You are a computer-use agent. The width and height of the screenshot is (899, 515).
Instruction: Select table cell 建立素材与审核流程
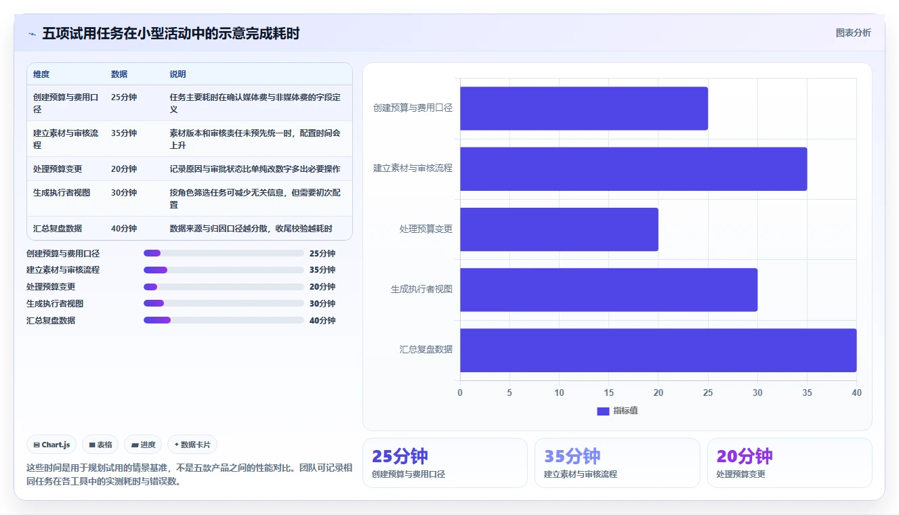tap(66, 139)
